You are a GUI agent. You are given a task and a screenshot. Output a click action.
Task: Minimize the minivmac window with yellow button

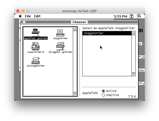pyautogui.click(x=23, y=11)
